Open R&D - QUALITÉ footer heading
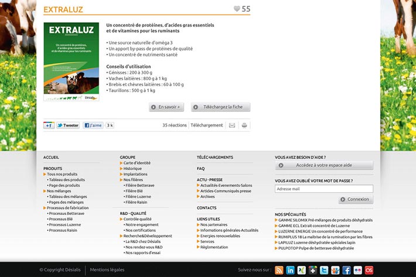Image resolution: width=416 pixels, height=277 pixels. [x=133, y=213]
